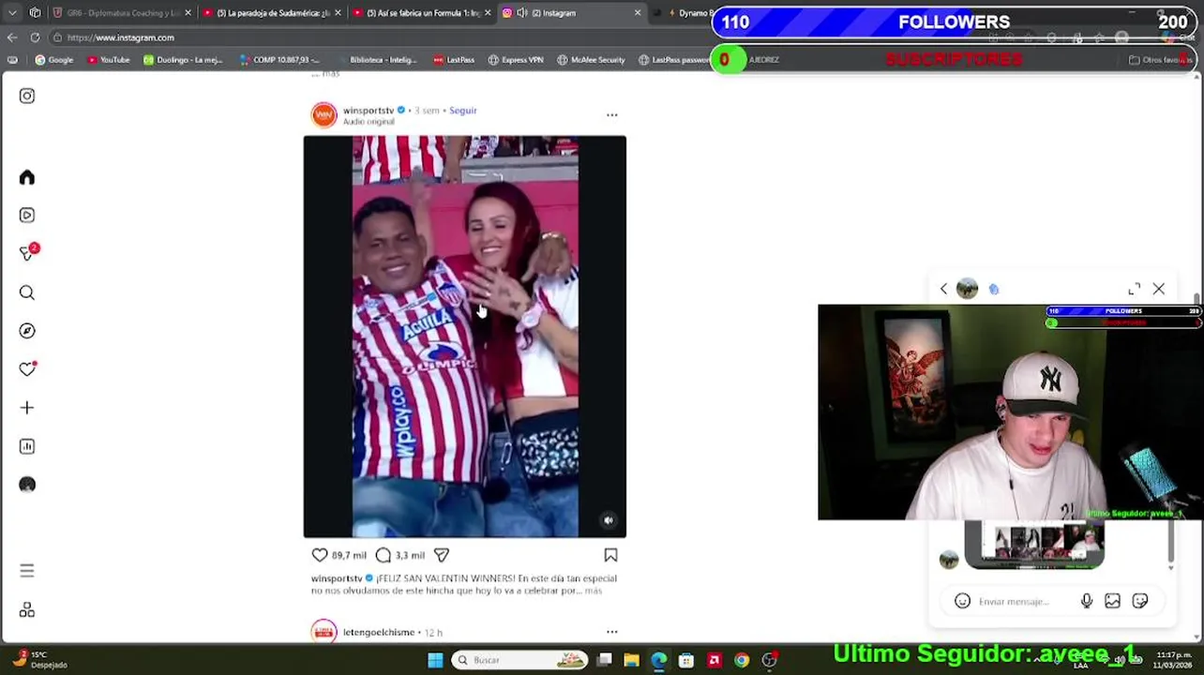
Task: Open Messages with unread badge in sidebar
Action: click(x=27, y=253)
